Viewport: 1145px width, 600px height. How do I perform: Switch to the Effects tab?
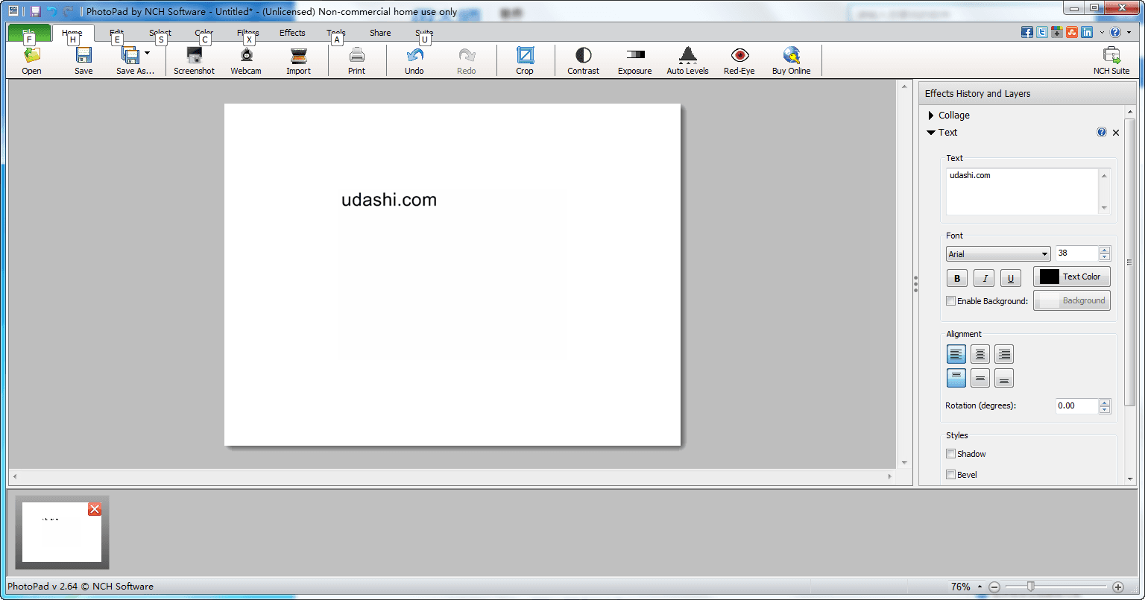[x=292, y=33]
